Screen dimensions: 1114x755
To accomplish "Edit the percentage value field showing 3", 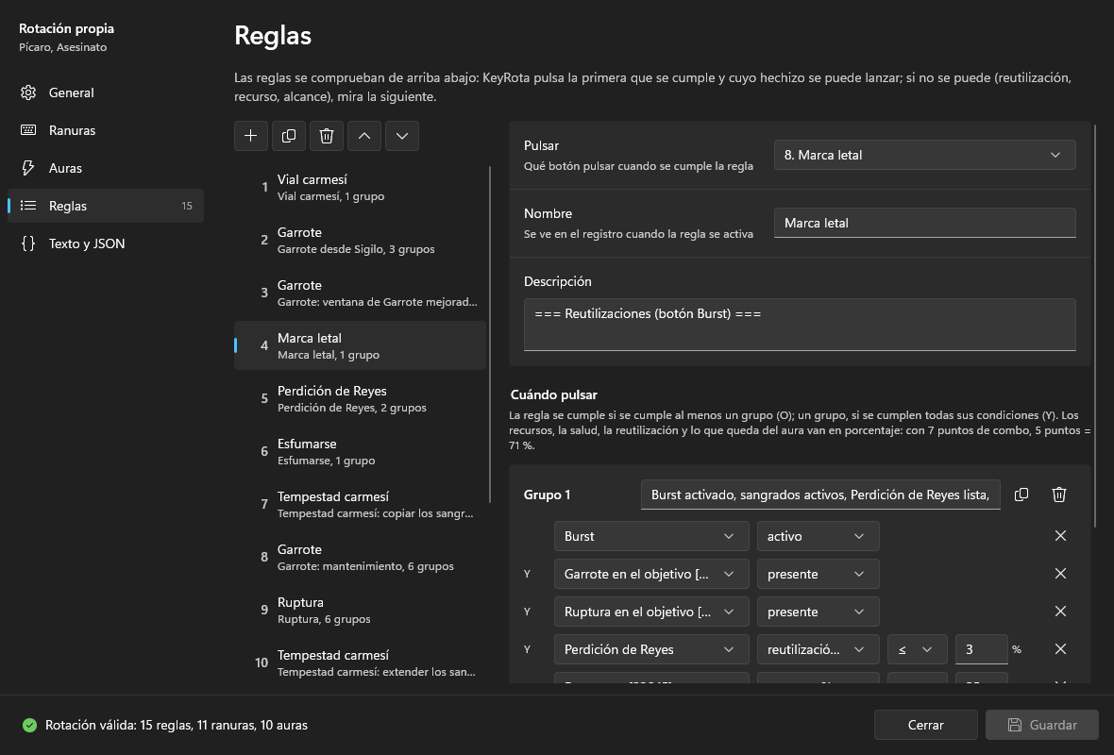I will pyautogui.click(x=981, y=648).
